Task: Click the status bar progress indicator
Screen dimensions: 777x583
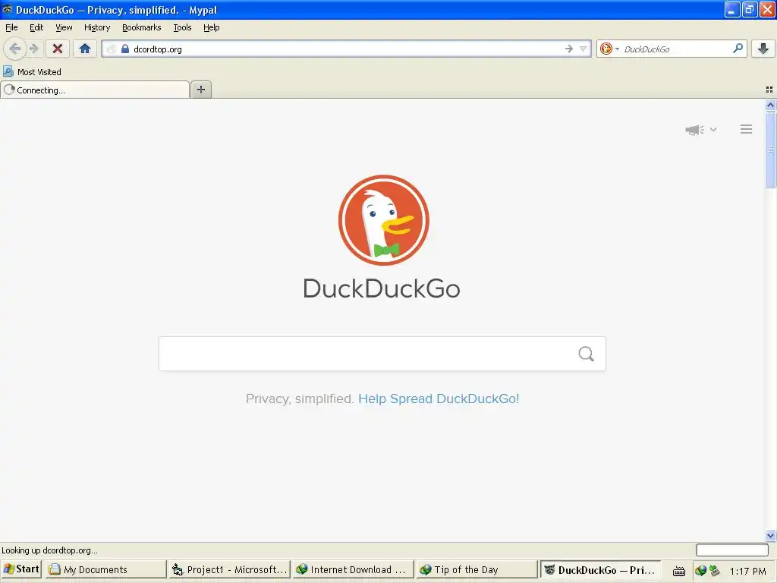Action: (732, 550)
